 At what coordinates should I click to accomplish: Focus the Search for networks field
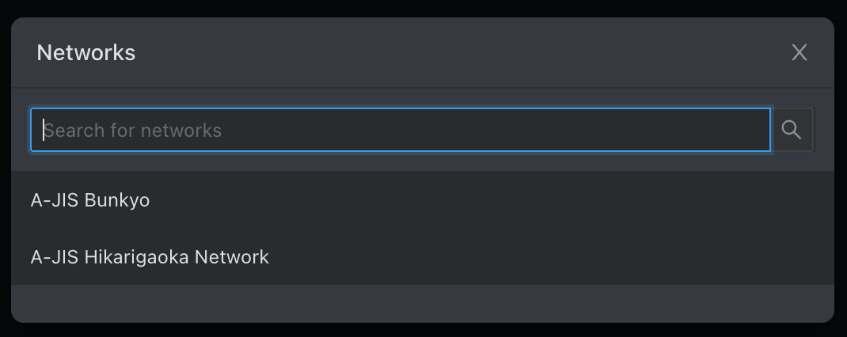(400, 130)
